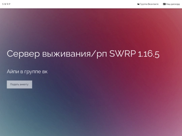
Task: Click the Подать анкету button
Action: (20, 84)
